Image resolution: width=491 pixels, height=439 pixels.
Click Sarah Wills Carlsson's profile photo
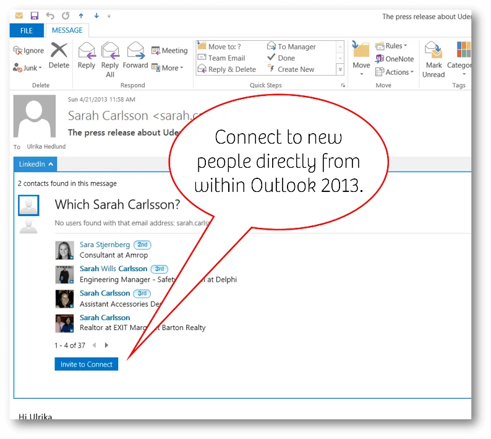pyautogui.click(x=64, y=275)
